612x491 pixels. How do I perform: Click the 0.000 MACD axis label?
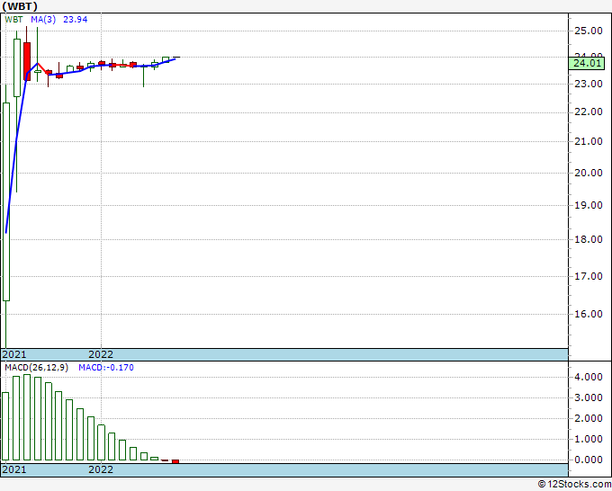pos(589,460)
